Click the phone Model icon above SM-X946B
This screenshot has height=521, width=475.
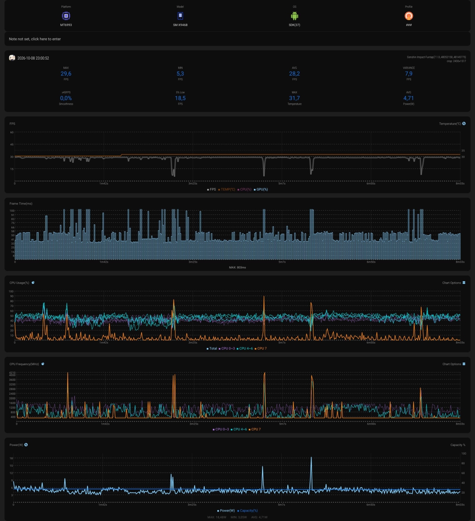pos(180,16)
